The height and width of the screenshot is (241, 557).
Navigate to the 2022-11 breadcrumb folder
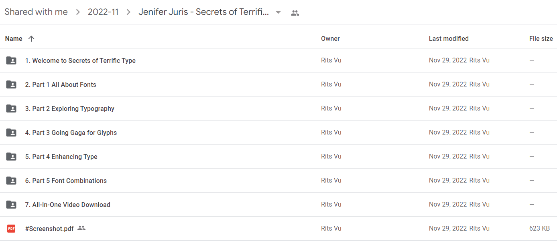[x=103, y=12]
